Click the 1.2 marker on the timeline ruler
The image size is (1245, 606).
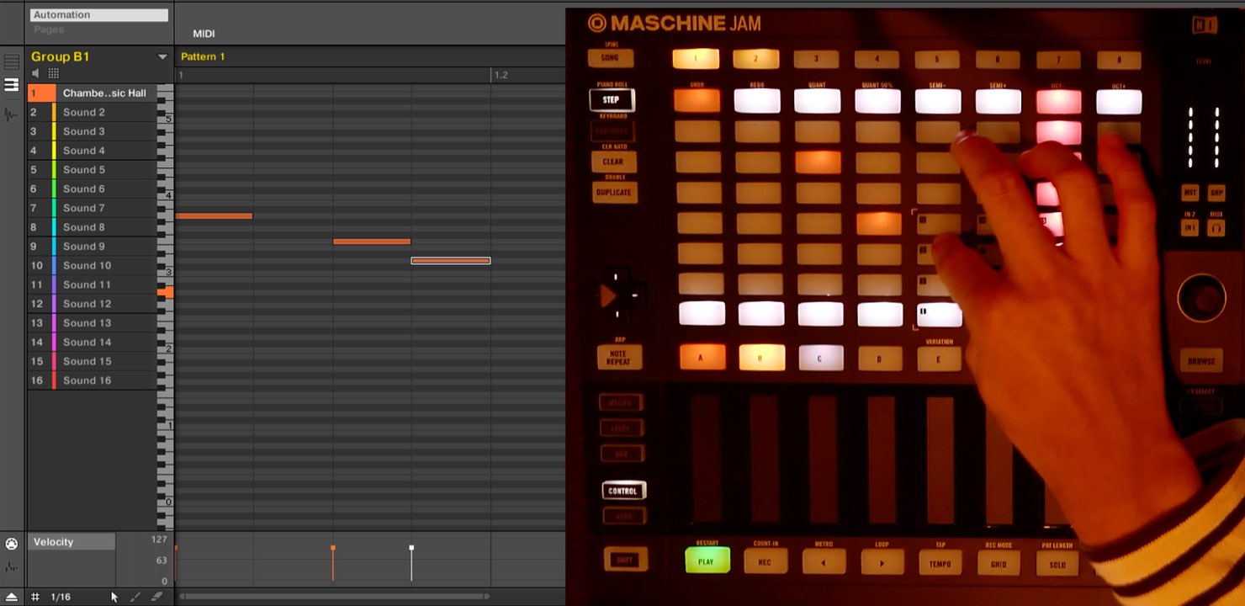click(501, 75)
